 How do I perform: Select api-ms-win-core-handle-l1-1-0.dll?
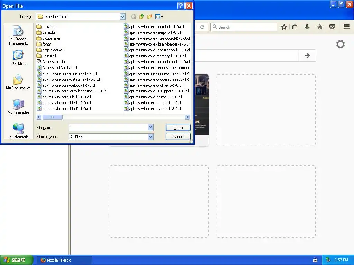pos(154,27)
